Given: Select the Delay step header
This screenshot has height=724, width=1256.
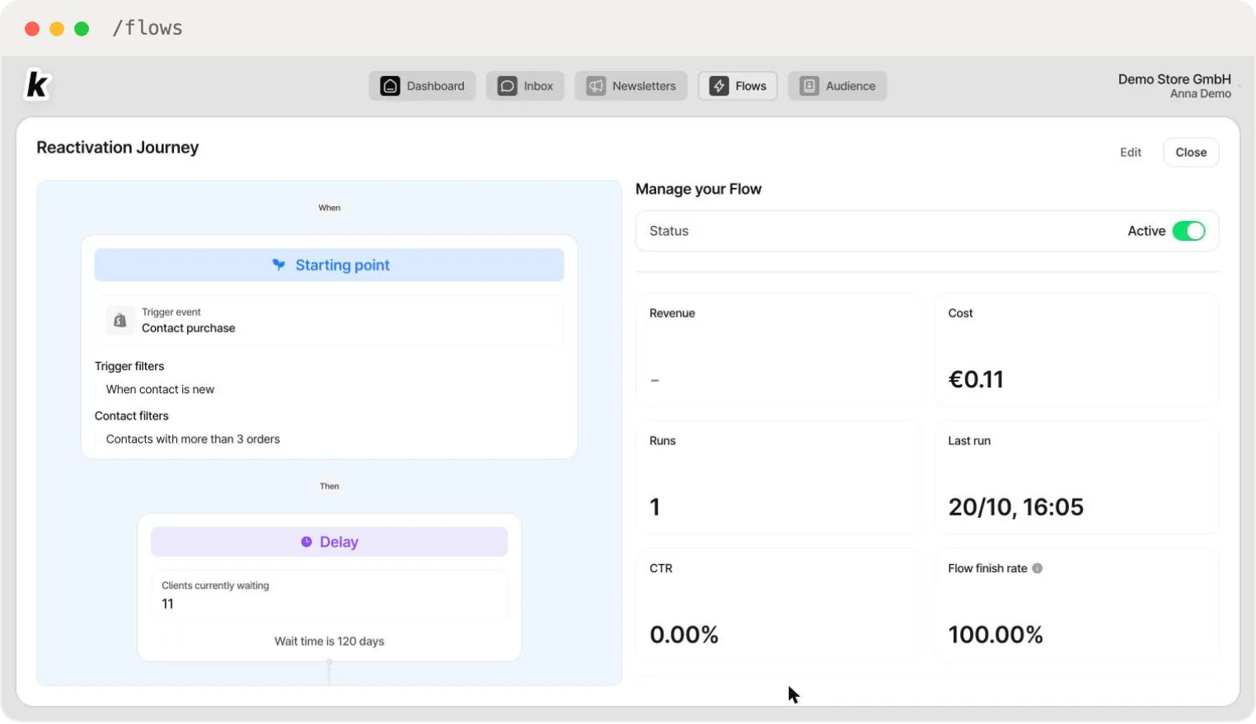Looking at the screenshot, I should tap(330, 542).
